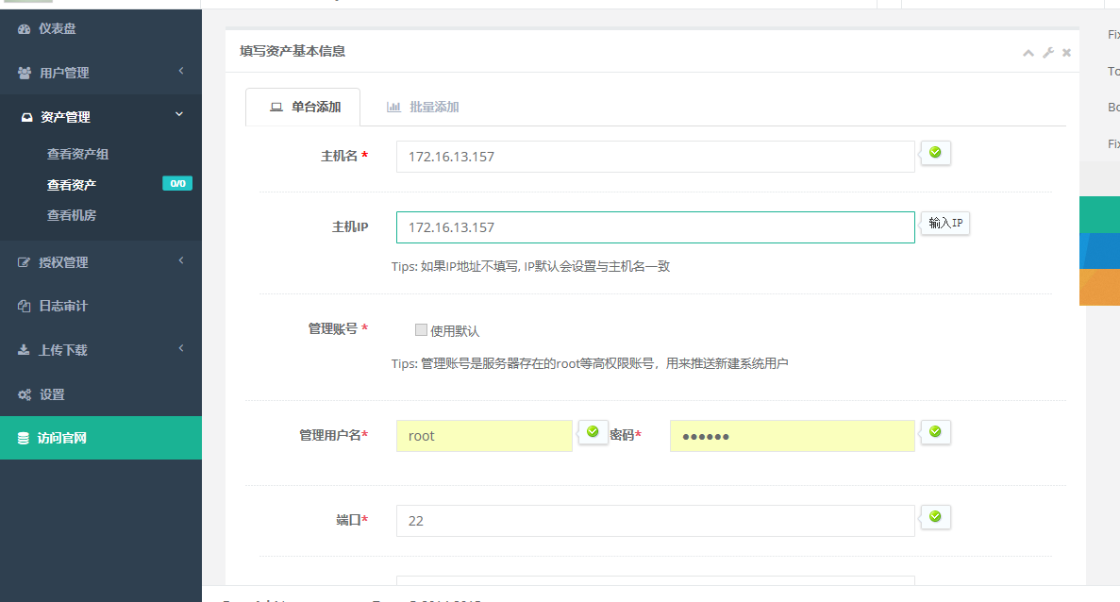This screenshot has height=602, width=1120.
Task: Click the settings gears icon
Action: [25, 394]
